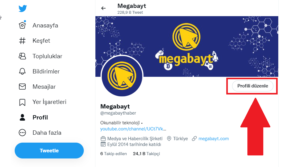This screenshot has width=285, height=167.
Task: Open Bildirimler bell icon
Action: click(22, 72)
